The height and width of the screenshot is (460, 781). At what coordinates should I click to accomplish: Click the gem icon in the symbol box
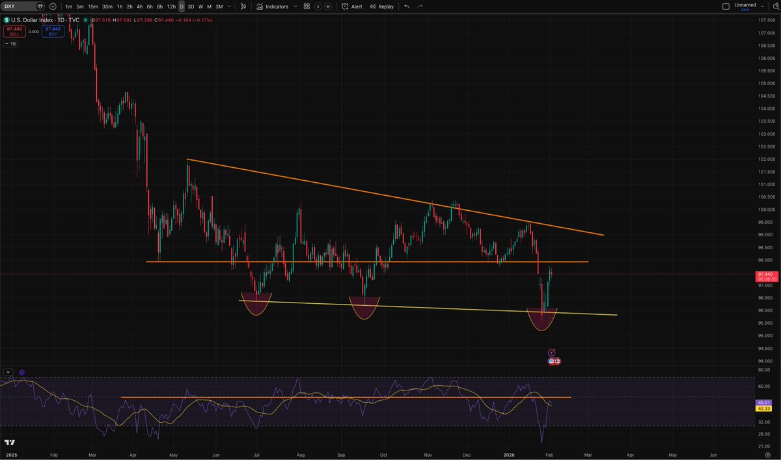[40, 6]
